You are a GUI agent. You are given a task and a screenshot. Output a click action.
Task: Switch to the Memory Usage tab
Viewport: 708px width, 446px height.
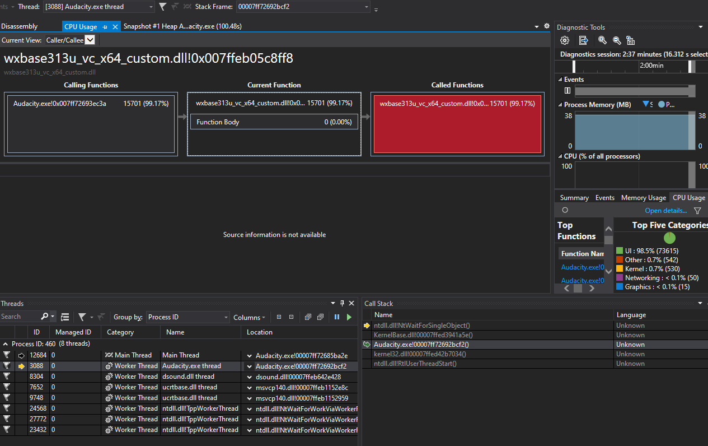click(643, 197)
